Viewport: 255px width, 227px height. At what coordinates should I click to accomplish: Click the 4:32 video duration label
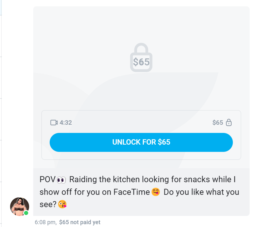[66, 123]
